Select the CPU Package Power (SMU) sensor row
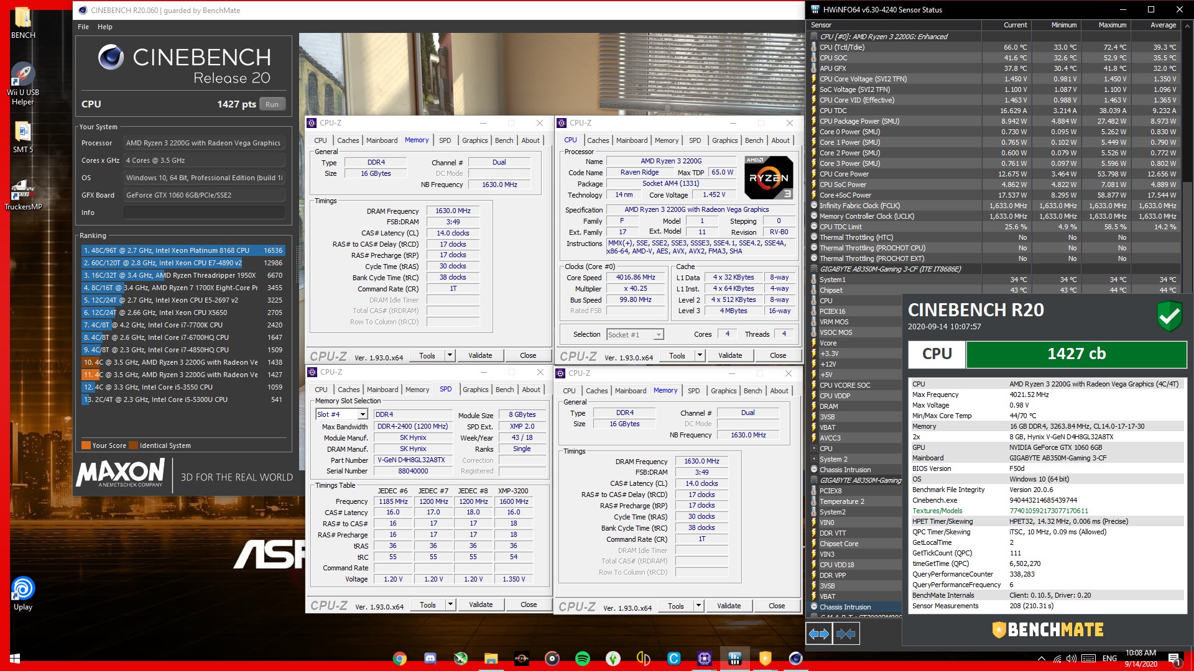This screenshot has height=671, width=1194. click(x=994, y=121)
